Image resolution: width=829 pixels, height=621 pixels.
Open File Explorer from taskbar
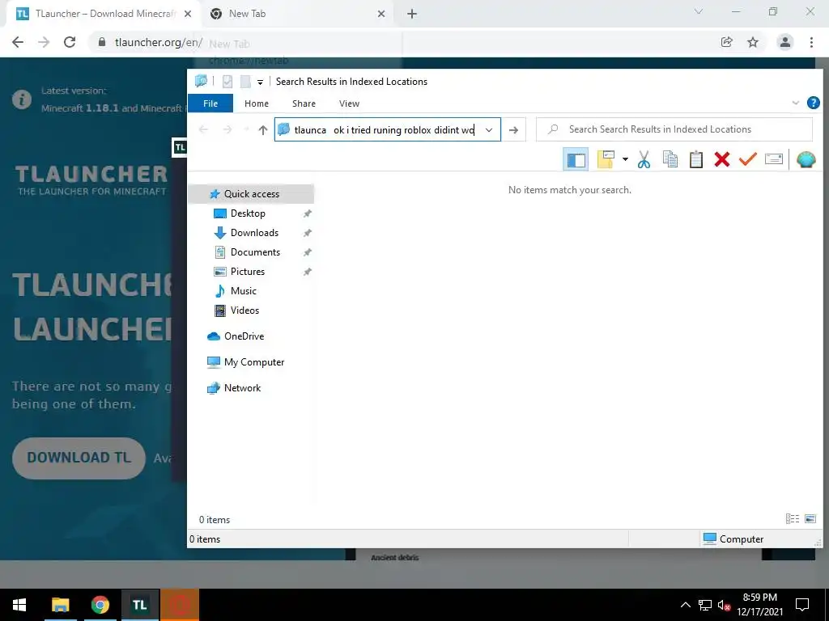click(60, 605)
